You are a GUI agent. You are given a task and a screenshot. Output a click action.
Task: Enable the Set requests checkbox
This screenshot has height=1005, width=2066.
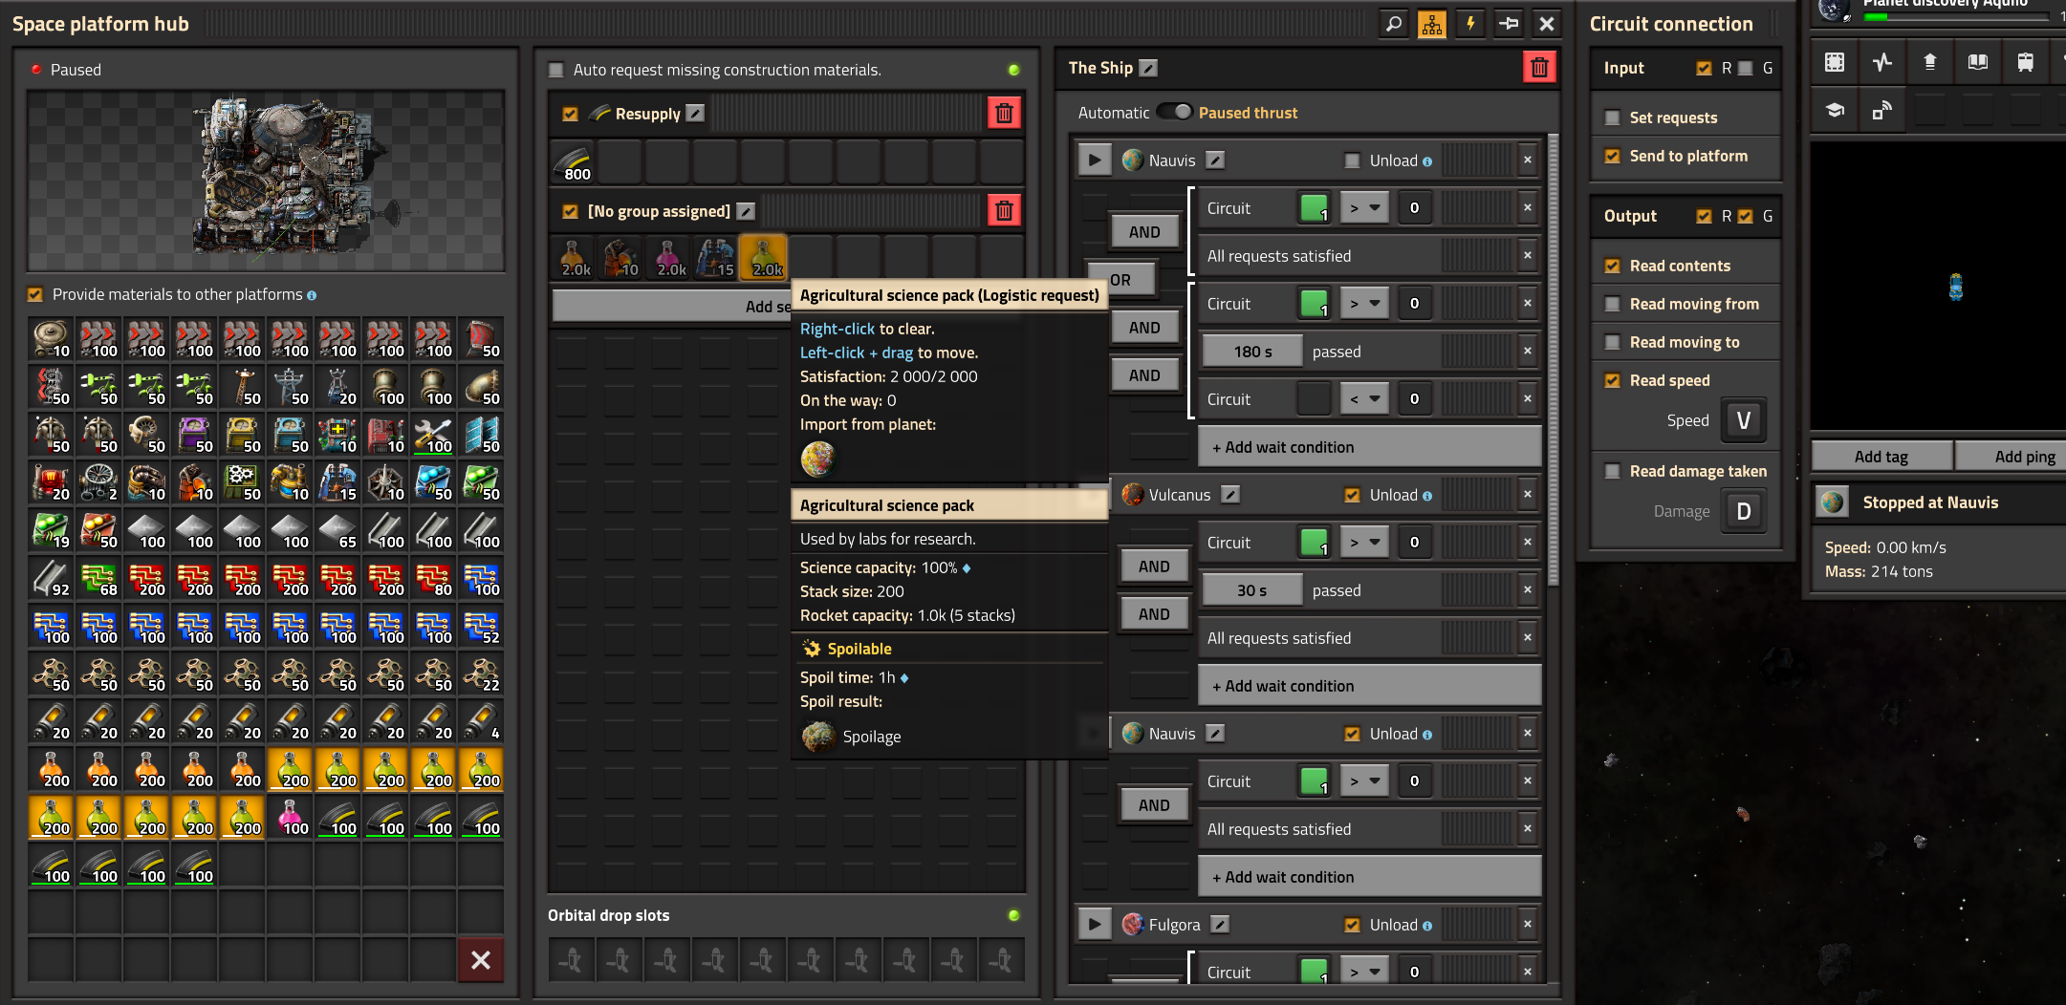click(1613, 118)
